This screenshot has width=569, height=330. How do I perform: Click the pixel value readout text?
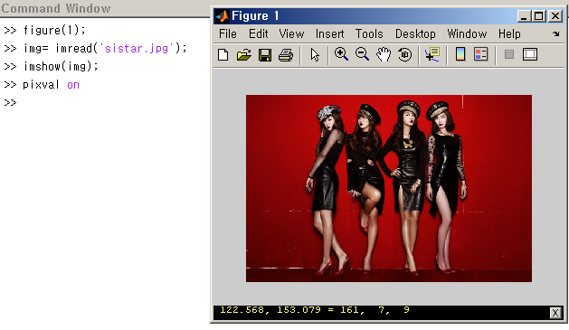[x=315, y=310]
